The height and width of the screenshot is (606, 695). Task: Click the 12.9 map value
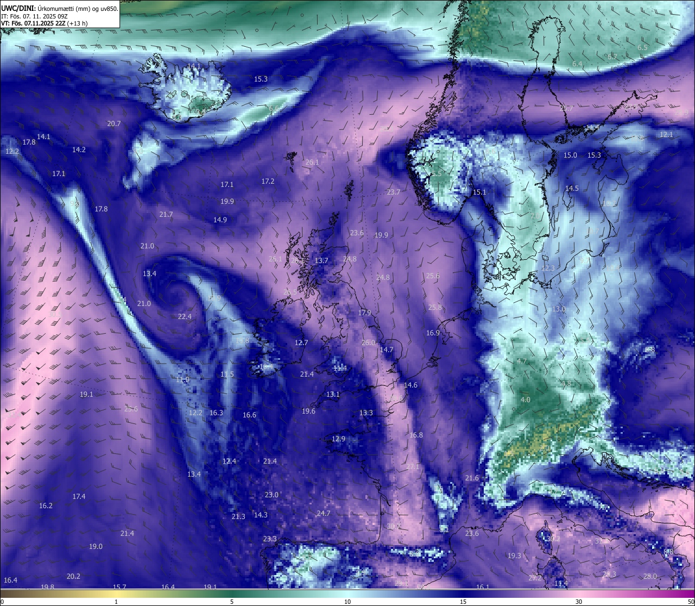tap(338, 439)
